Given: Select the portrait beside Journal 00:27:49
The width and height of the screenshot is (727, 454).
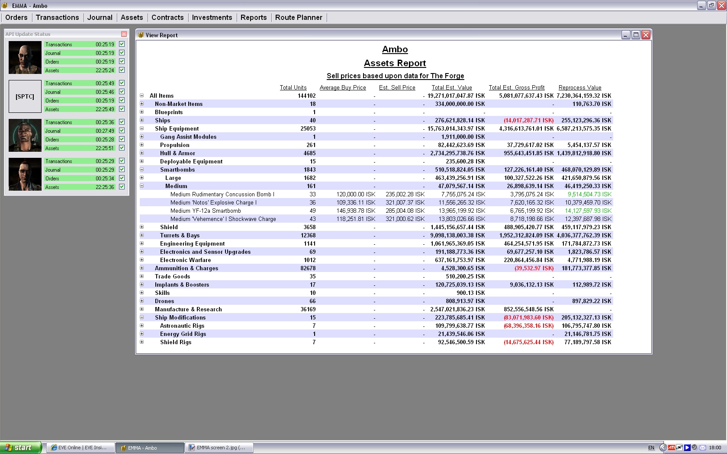Looking at the screenshot, I should [x=25, y=135].
